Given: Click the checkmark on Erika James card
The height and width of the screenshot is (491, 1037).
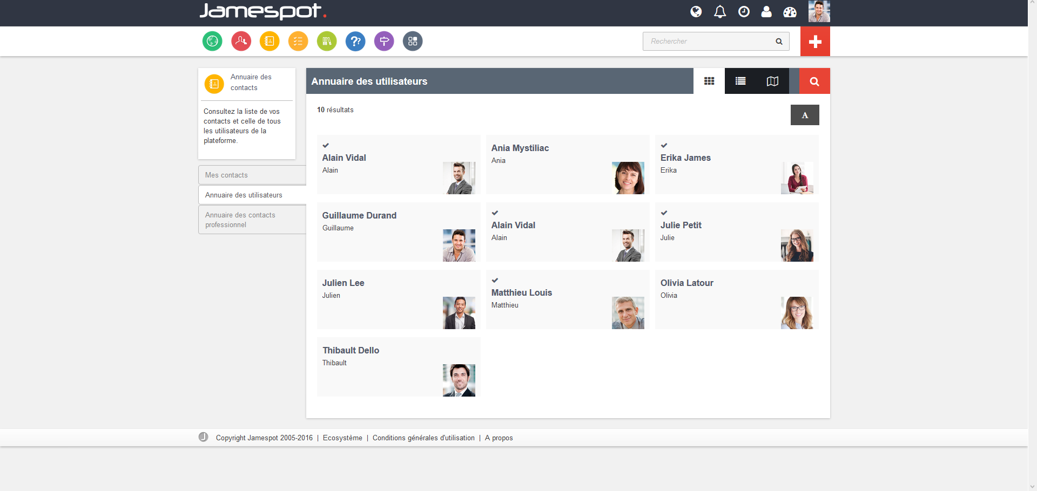Looking at the screenshot, I should click(x=664, y=145).
